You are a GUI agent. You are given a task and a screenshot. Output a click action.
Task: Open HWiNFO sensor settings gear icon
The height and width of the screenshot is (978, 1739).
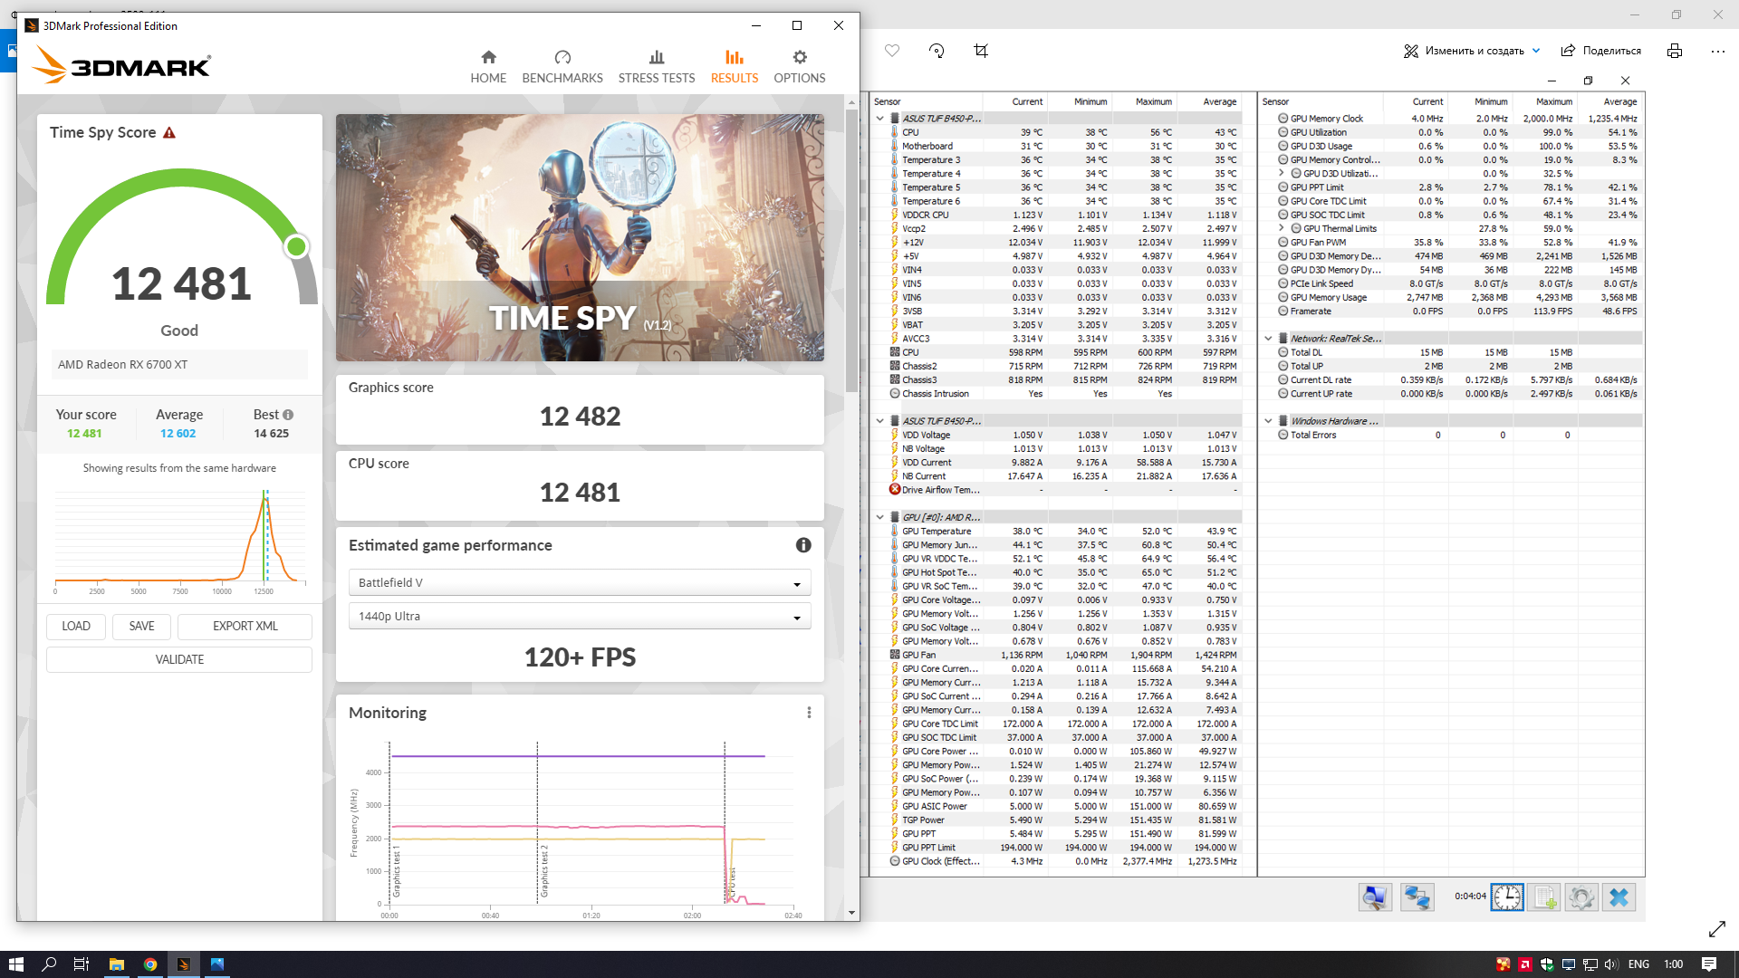pos(1581,896)
